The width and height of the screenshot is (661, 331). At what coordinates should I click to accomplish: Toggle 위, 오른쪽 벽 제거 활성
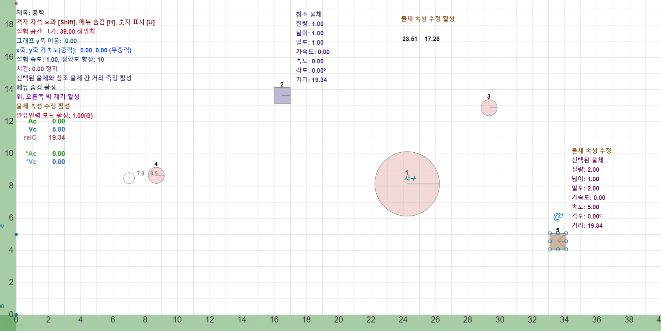pos(48,97)
